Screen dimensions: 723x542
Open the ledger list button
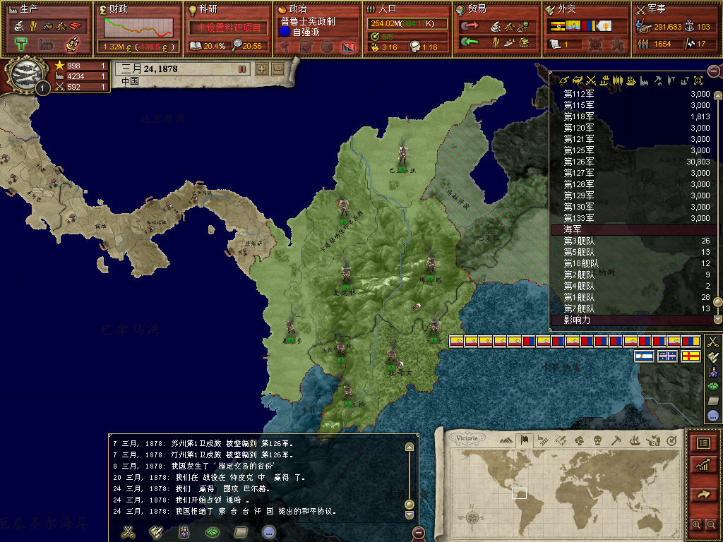click(x=703, y=443)
